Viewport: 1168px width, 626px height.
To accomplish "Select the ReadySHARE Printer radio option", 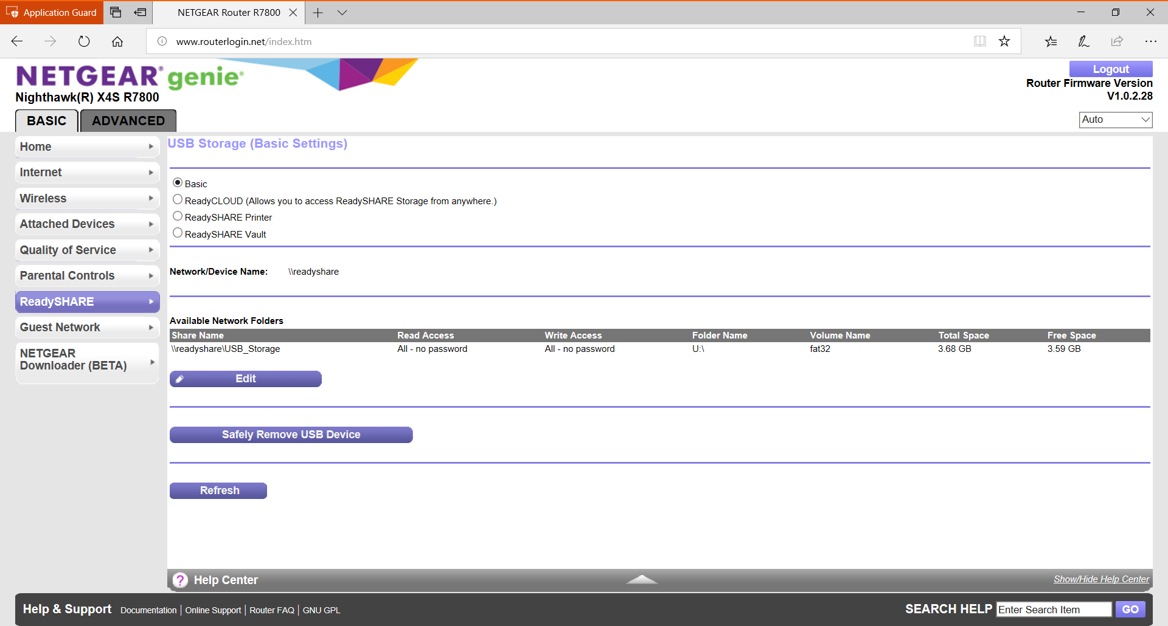I will click(178, 216).
